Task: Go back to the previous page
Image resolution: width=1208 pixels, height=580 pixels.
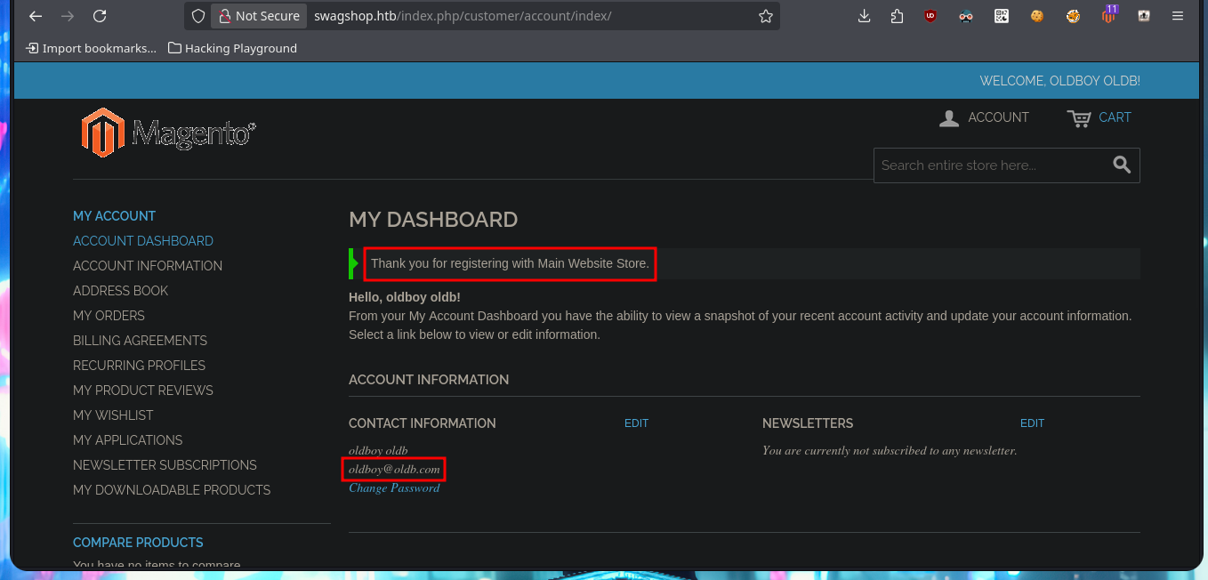Action: point(36,16)
